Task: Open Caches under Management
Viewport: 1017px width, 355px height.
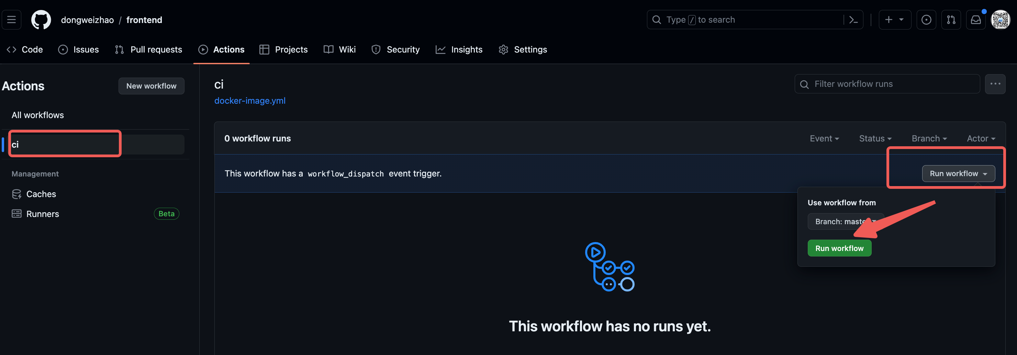Action: 41,194
